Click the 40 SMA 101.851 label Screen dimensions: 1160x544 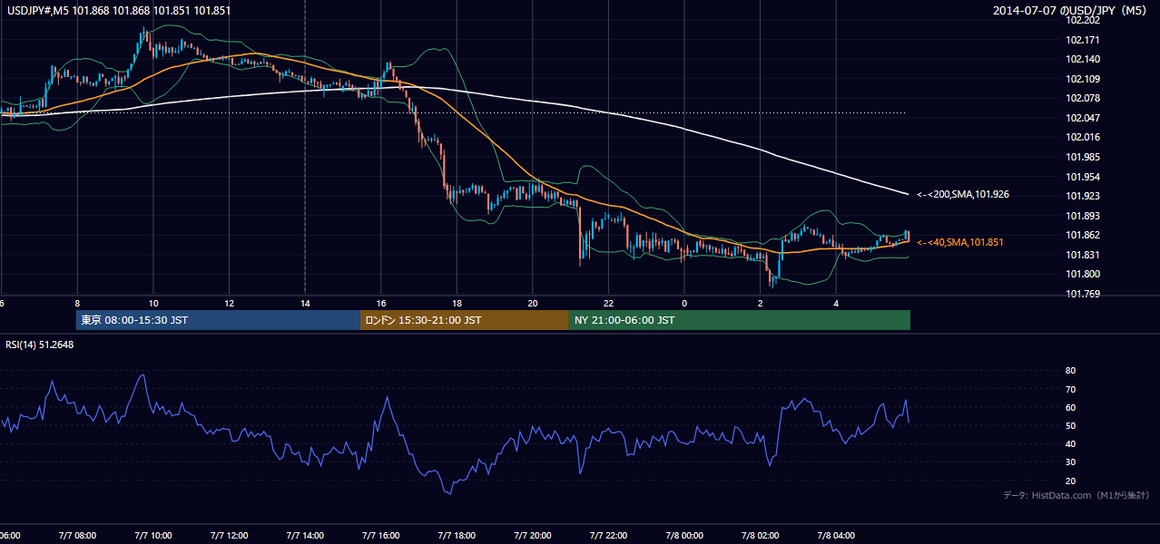click(960, 242)
